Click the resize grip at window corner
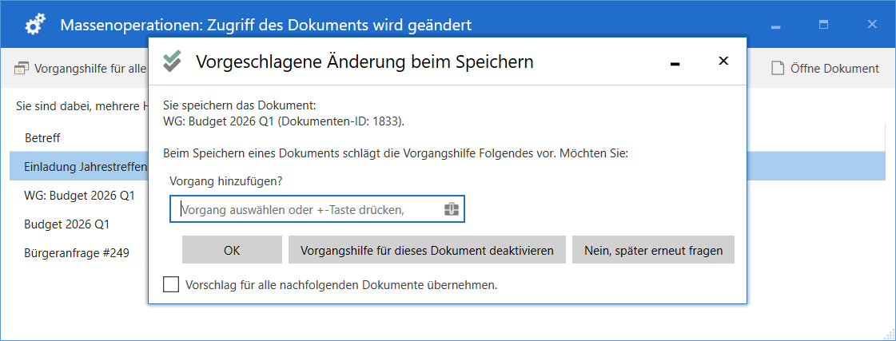 pyautogui.click(x=888, y=334)
